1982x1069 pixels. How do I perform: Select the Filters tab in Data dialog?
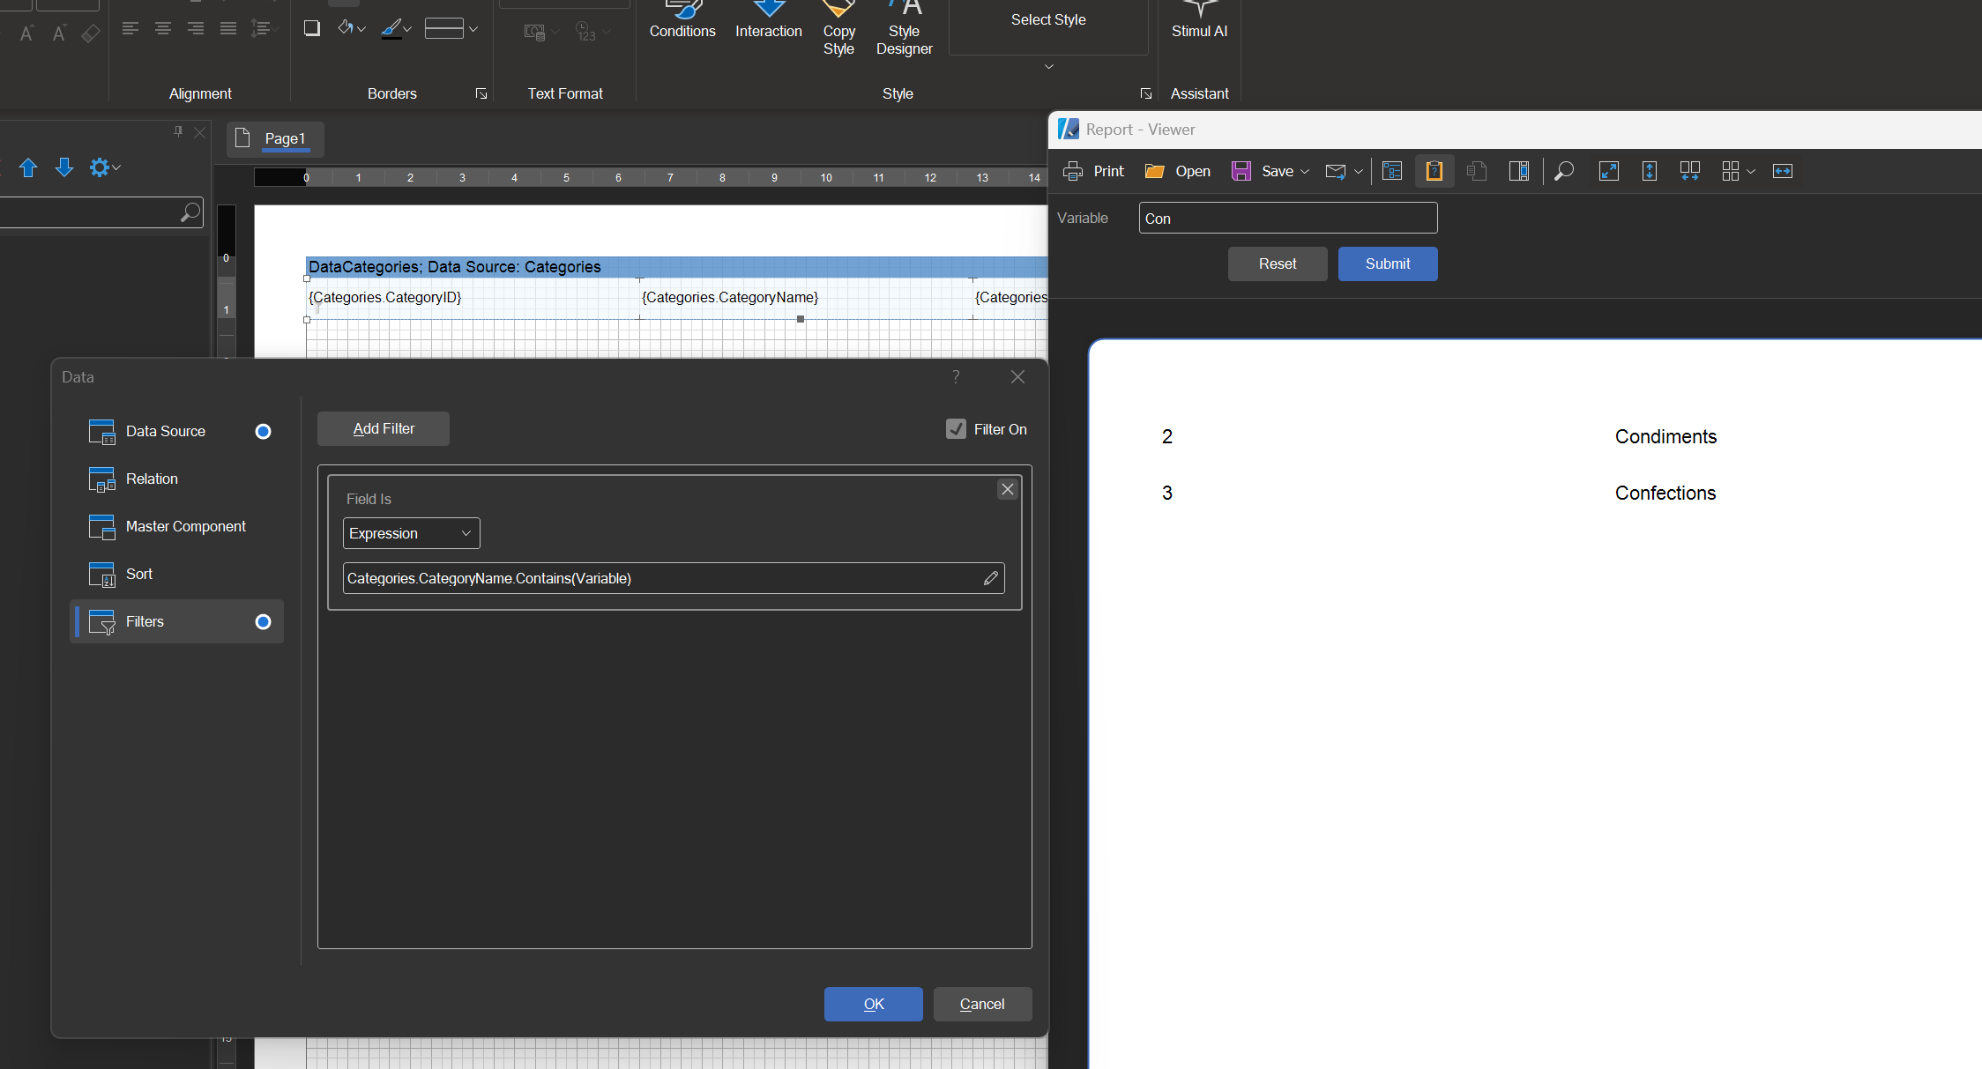tap(176, 621)
